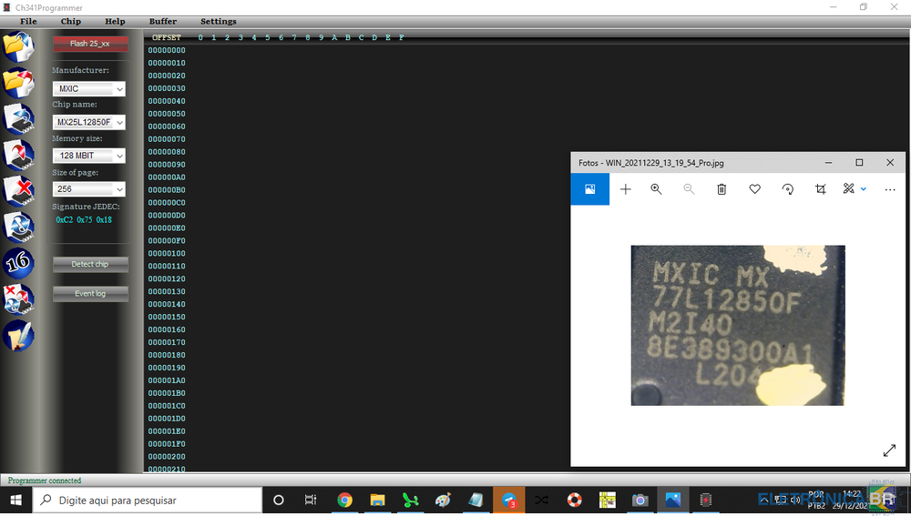
Task: Expand the Size of page dropdown
Action: [88, 189]
